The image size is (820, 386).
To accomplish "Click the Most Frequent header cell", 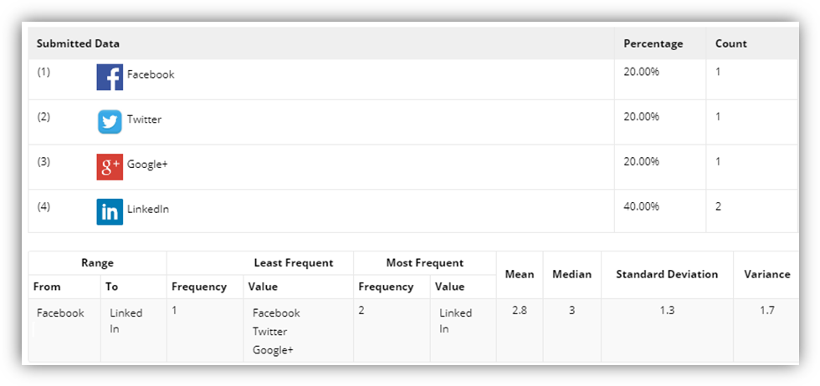I will [x=424, y=263].
